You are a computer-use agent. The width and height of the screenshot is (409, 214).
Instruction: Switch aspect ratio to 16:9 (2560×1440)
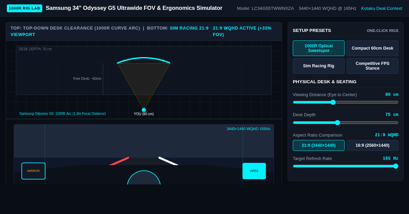373,145
